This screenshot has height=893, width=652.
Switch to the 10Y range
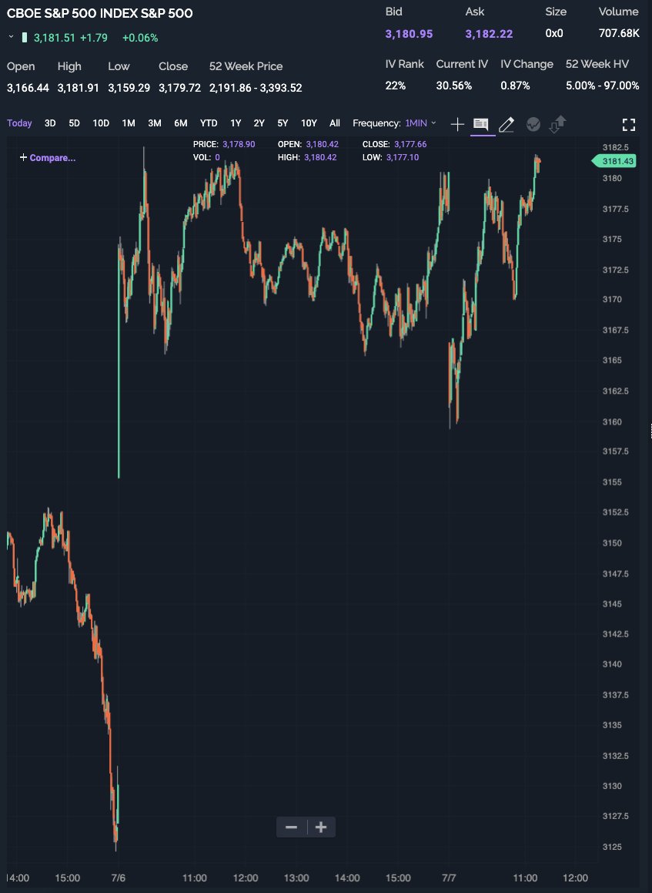tap(309, 123)
